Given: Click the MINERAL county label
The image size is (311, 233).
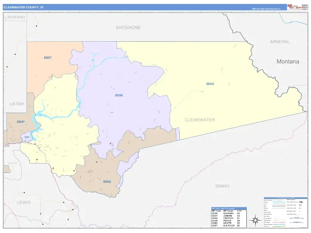Looking at the screenshot, I should pyautogui.click(x=280, y=42).
